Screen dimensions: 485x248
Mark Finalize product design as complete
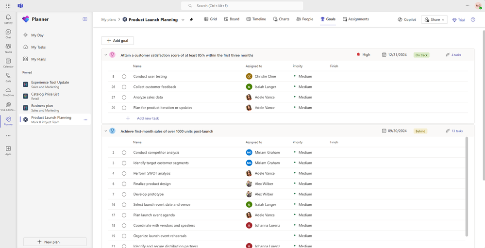click(124, 183)
